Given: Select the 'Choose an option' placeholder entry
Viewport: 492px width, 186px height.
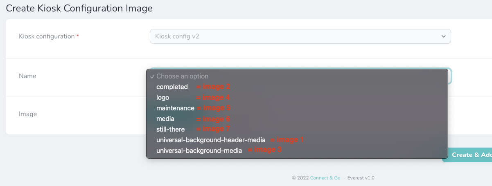Looking at the screenshot, I should tap(182, 76).
